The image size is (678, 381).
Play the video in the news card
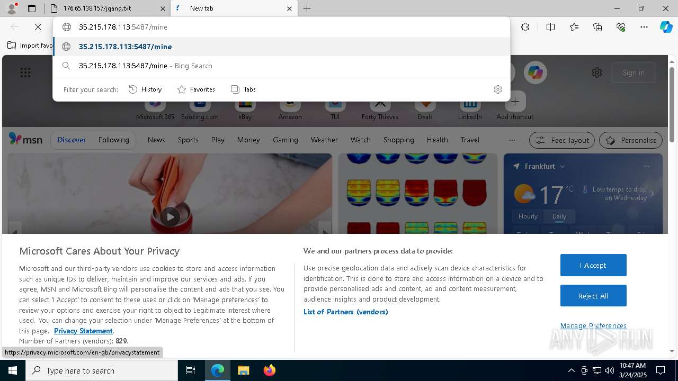pos(170,216)
